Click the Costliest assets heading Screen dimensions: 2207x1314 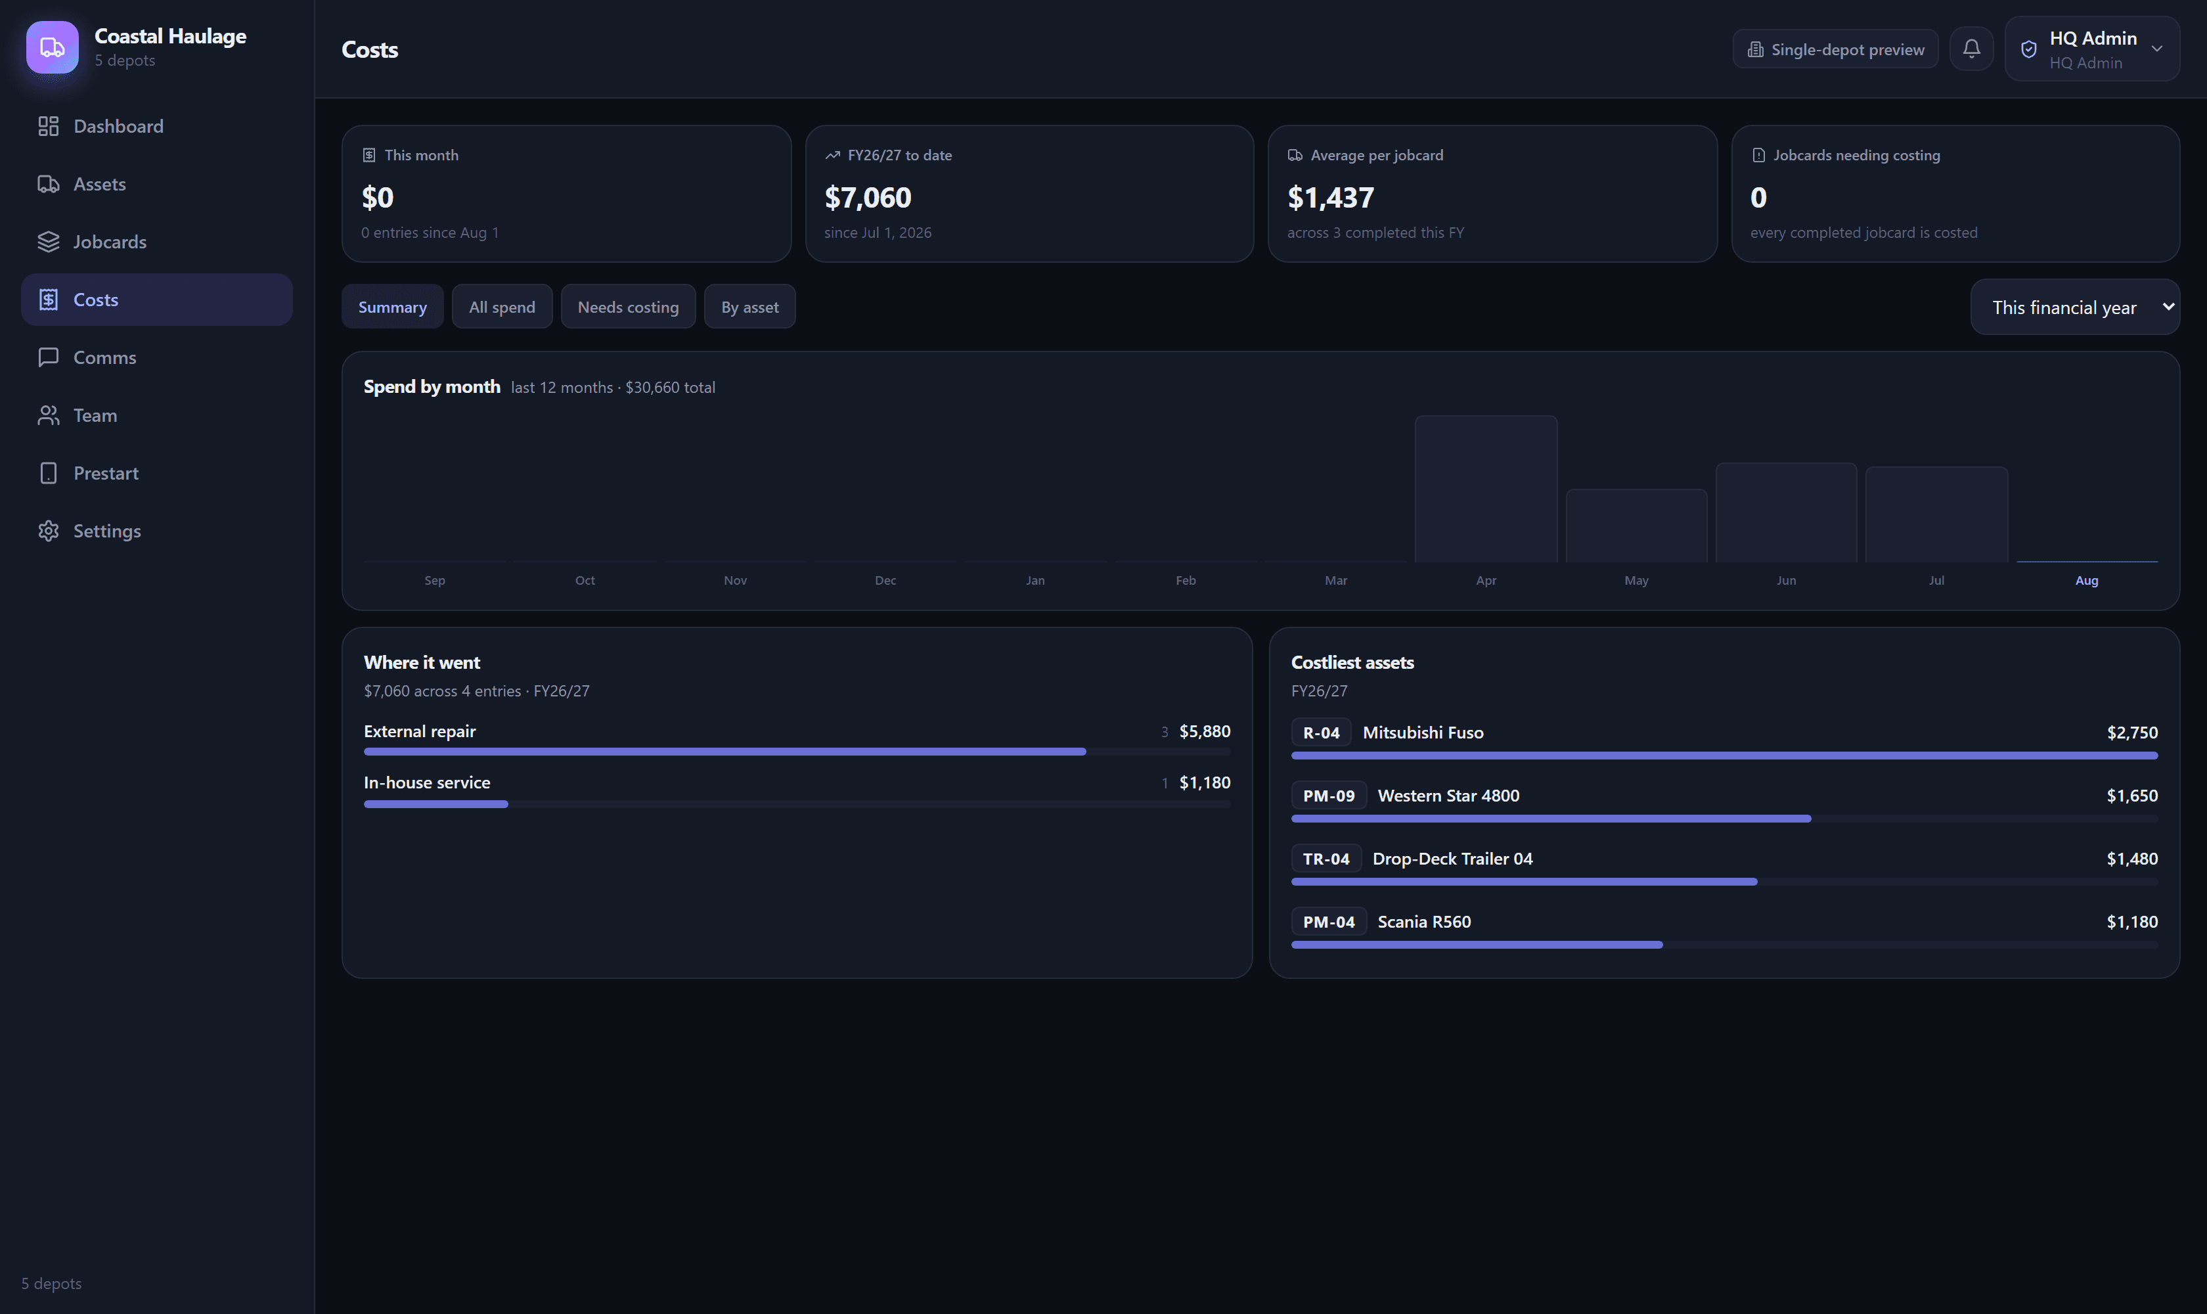tap(1352, 663)
